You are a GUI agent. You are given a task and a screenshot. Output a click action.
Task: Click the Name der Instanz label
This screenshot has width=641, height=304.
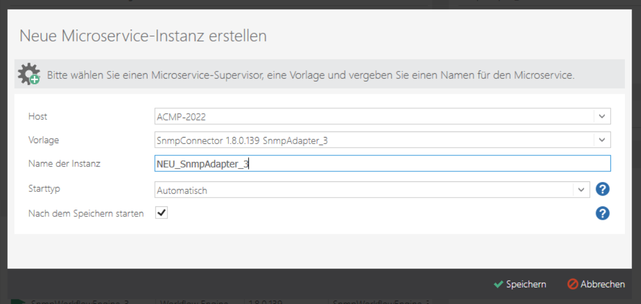[x=64, y=164]
